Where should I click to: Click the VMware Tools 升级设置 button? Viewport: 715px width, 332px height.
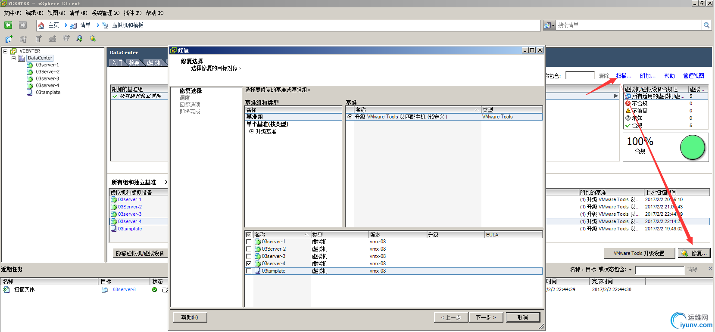click(639, 254)
